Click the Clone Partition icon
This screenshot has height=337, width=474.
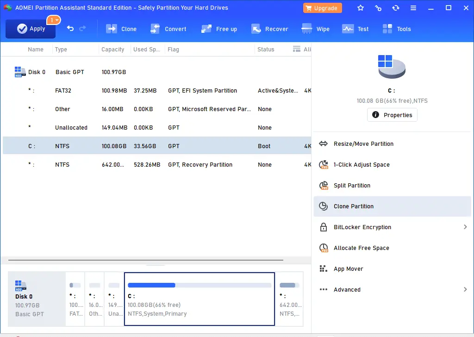click(x=323, y=206)
